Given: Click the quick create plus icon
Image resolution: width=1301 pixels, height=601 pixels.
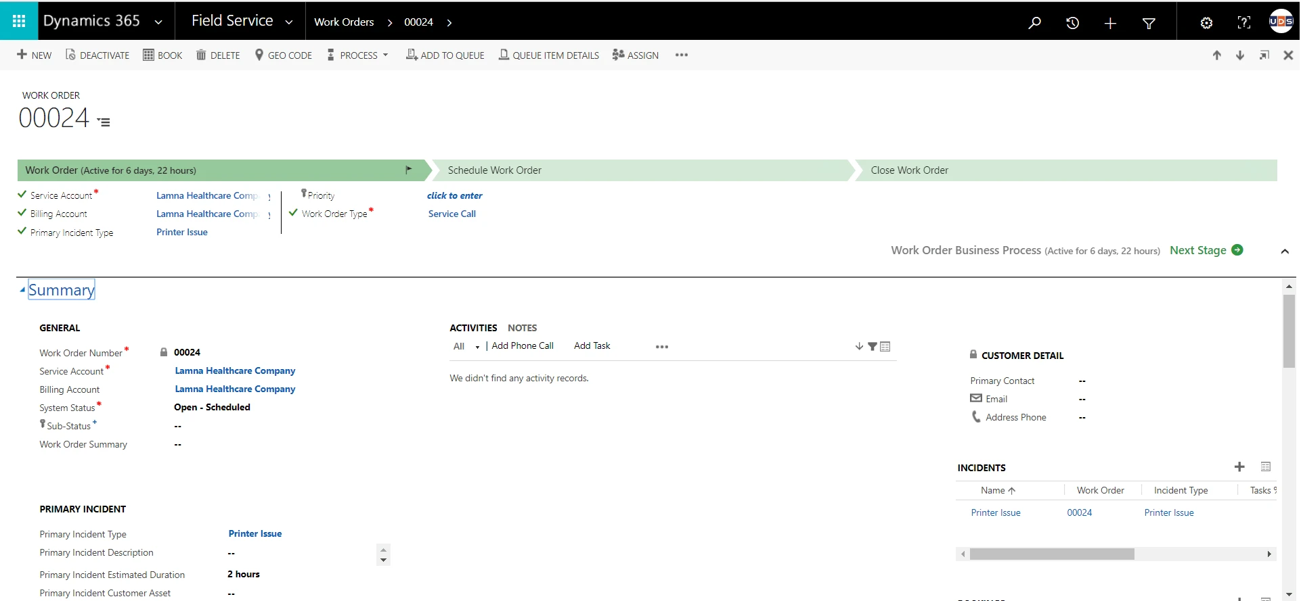Looking at the screenshot, I should pyautogui.click(x=1110, y=23).
